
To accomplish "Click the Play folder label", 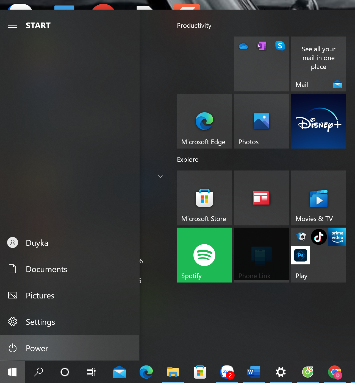I will (x=301, y=276).
